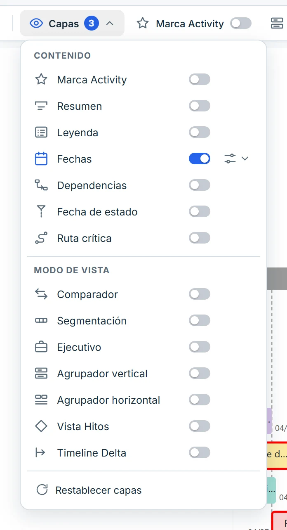Click the Comparador arrows icon

(41, 294)
